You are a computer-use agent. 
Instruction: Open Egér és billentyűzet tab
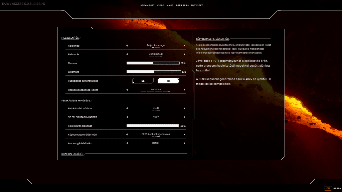click(x=189, y=5)
